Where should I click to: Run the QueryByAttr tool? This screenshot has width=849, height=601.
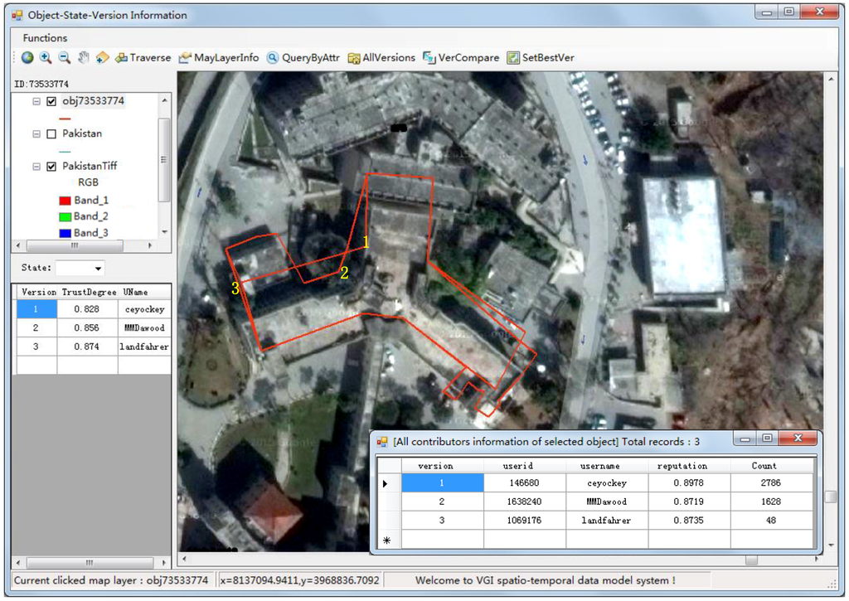(x=303, y=58)
